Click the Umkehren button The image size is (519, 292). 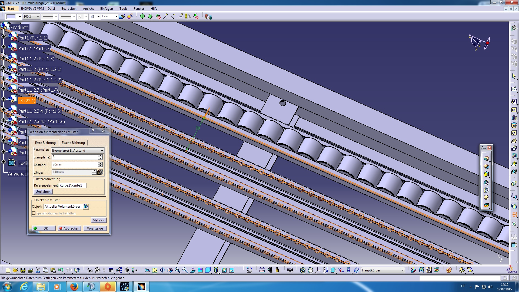click(43, 192)
